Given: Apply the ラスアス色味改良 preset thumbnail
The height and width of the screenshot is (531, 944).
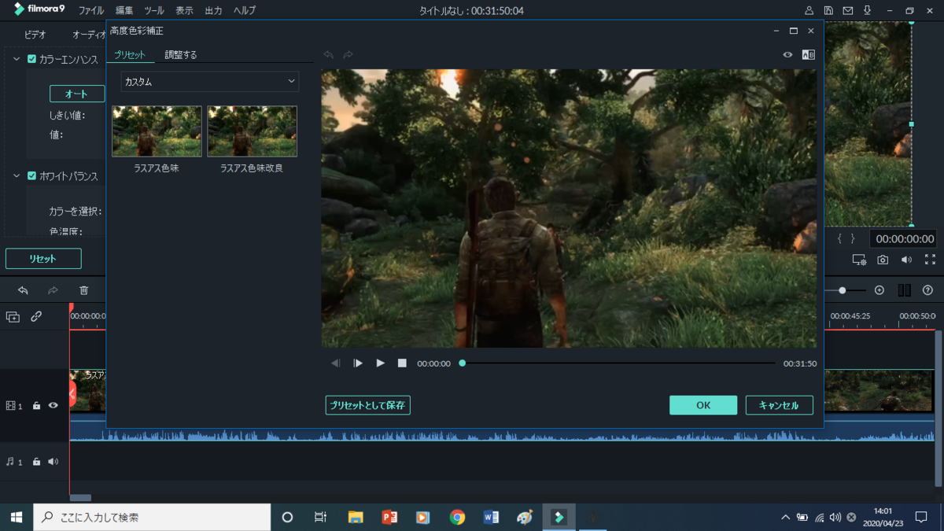Looking at the screenshot, I should pyautogui.click(x=252, y=131).
